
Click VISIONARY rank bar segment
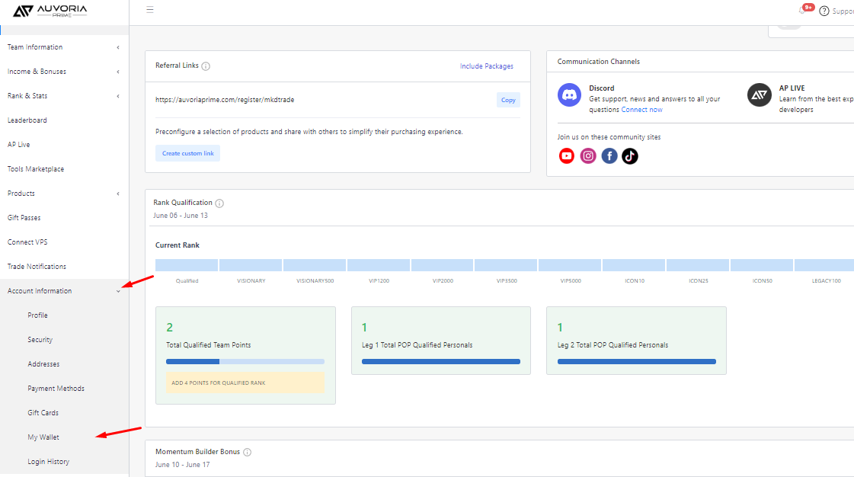[251, 265]
